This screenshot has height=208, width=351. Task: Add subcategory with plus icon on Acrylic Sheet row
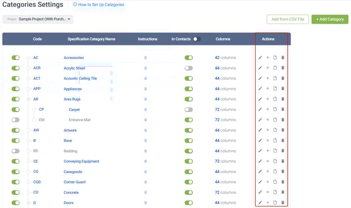(x=268, y=68)
